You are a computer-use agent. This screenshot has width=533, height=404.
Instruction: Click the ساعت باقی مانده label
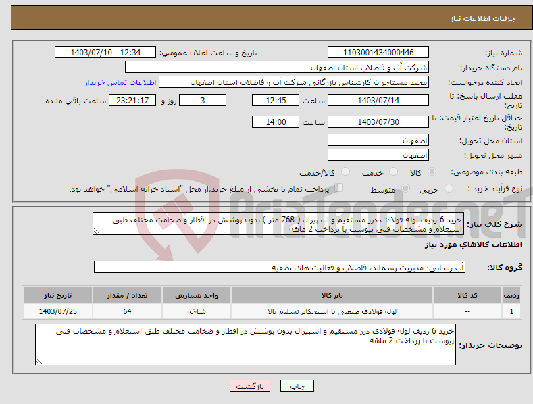point(76,101)
